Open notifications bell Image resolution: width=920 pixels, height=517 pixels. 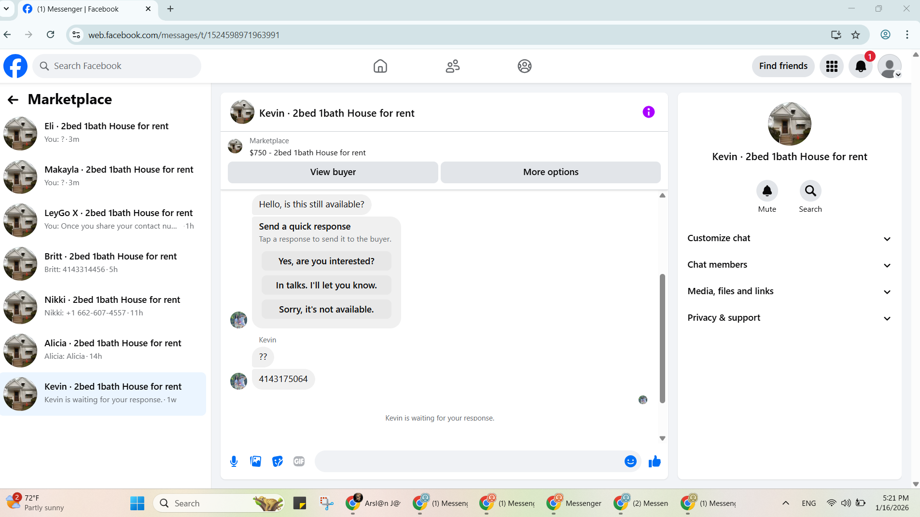pos(861,66)
